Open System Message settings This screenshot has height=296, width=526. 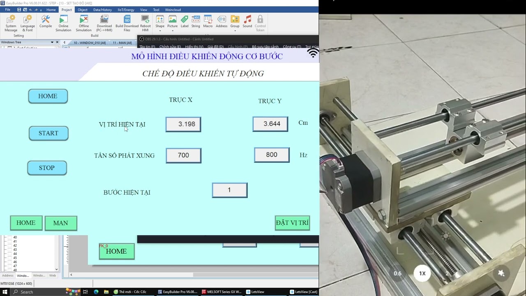coord(11,23)
